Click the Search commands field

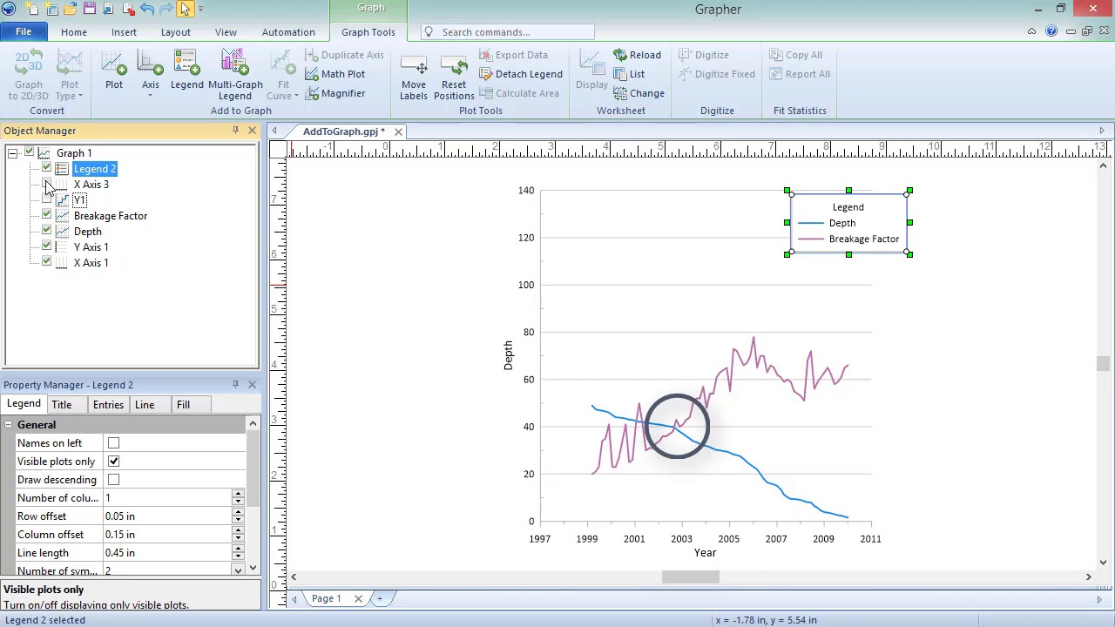point(508,32)
